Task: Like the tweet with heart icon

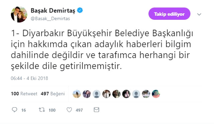Action: (69, 110)
